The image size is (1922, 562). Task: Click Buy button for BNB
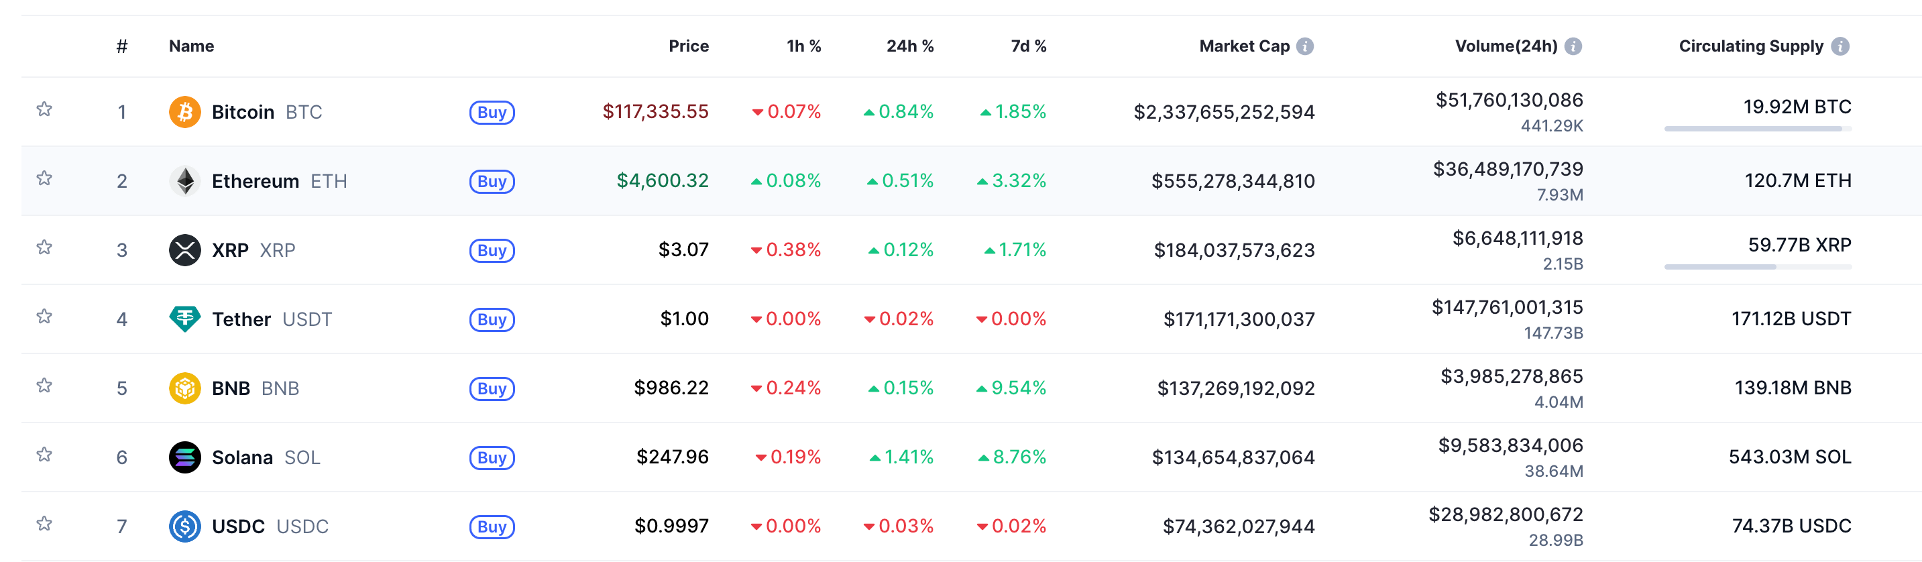492,388
